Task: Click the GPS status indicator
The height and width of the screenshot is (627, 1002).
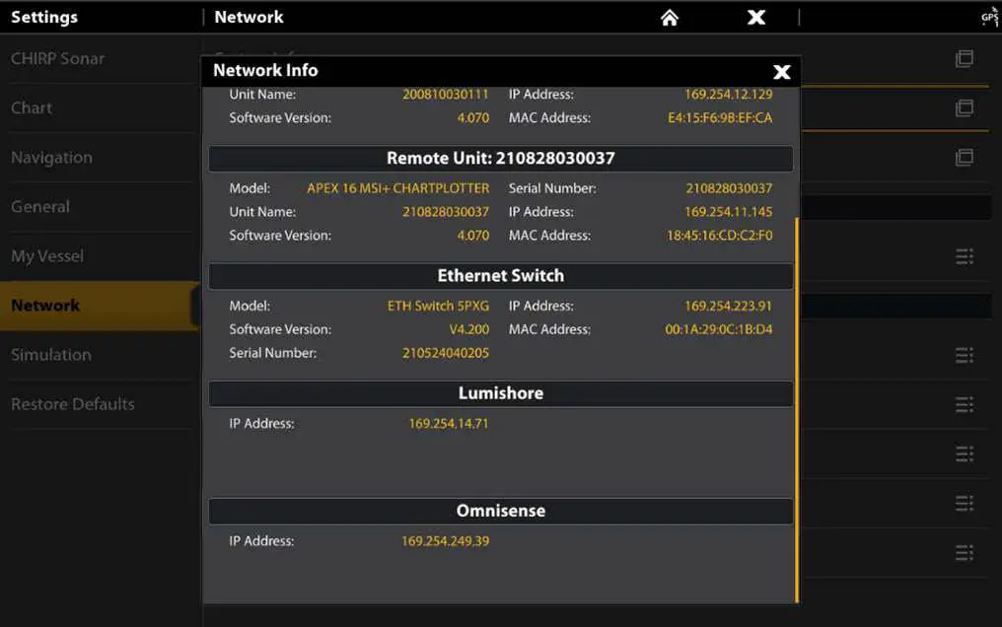Action: pos(989,17)
